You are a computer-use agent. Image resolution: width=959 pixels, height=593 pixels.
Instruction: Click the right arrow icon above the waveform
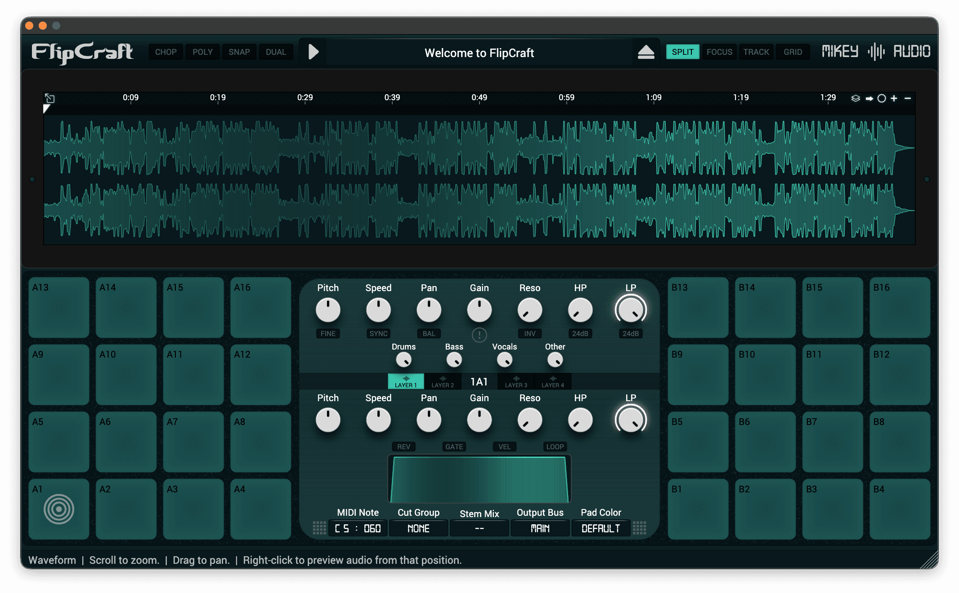[x=869, y=98]
